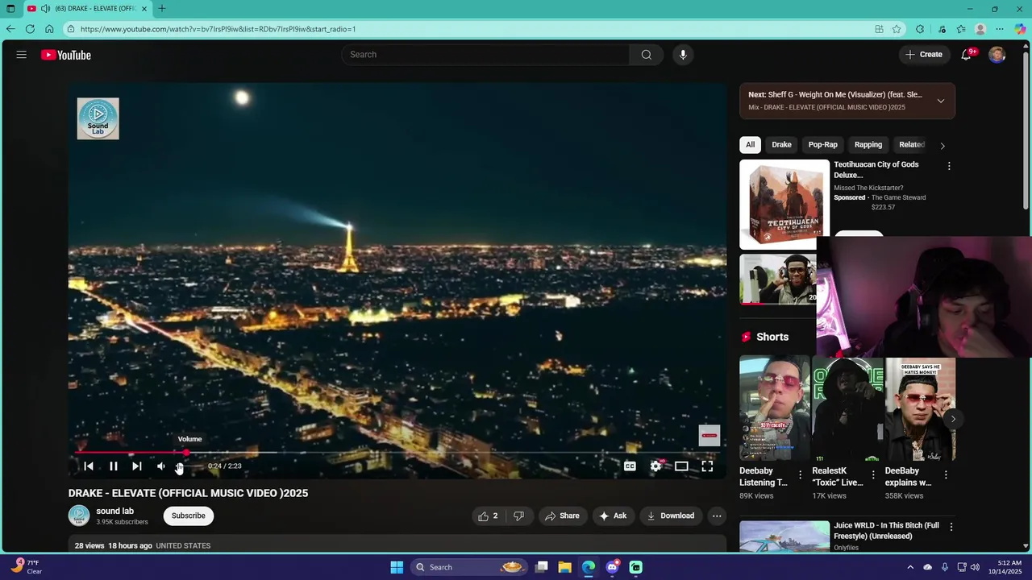This screenshot has height=580, width=1032.
Task: Click the Ask button
Action: (x=613, y=516)
